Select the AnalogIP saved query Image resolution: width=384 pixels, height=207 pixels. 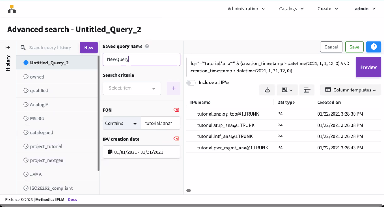[x=39, y=104]
